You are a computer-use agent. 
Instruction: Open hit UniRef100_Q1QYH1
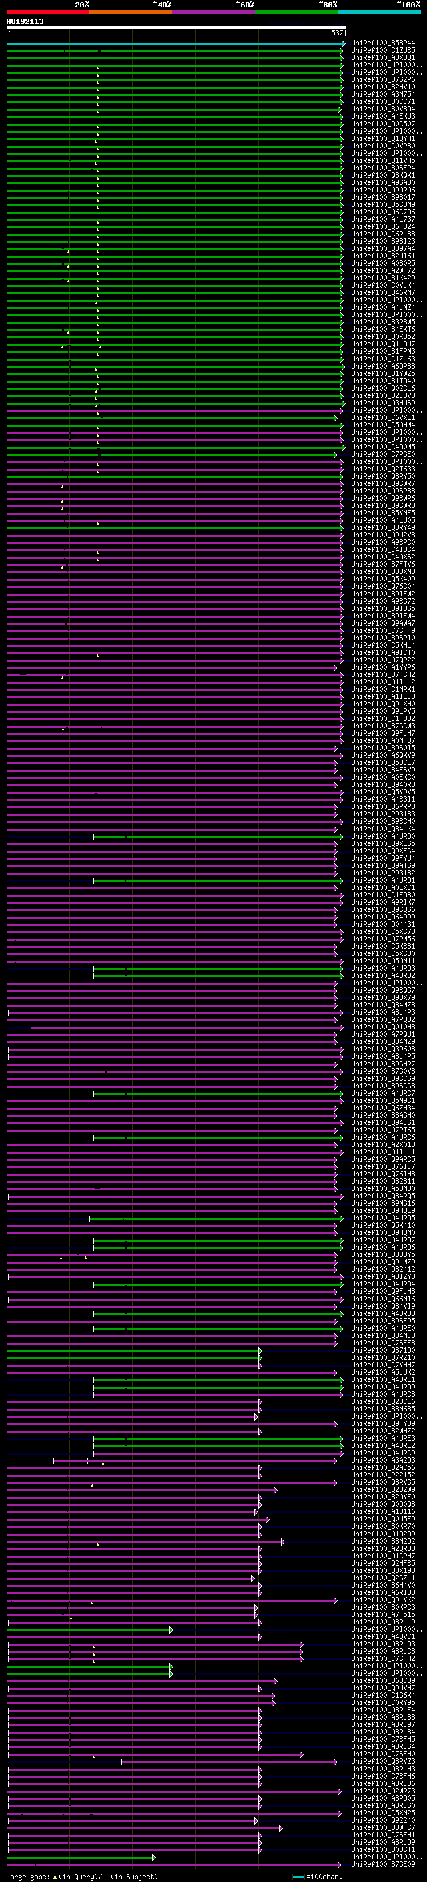coord(383,138)
